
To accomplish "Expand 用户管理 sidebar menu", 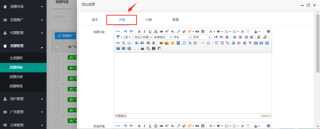I will (x=23, y=99).
